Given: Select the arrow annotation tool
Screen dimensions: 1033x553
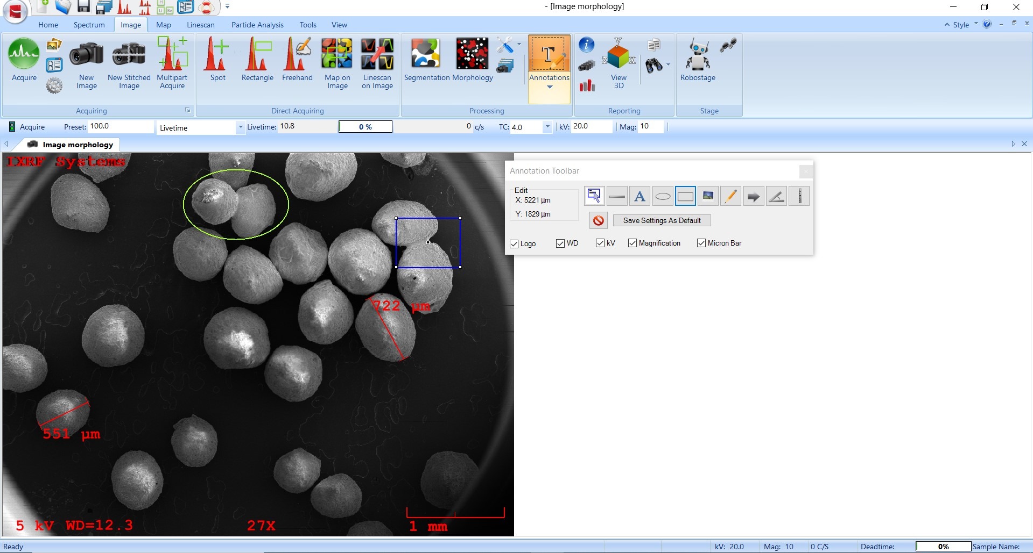Looking at the screenshot, I should click(754, 196).
